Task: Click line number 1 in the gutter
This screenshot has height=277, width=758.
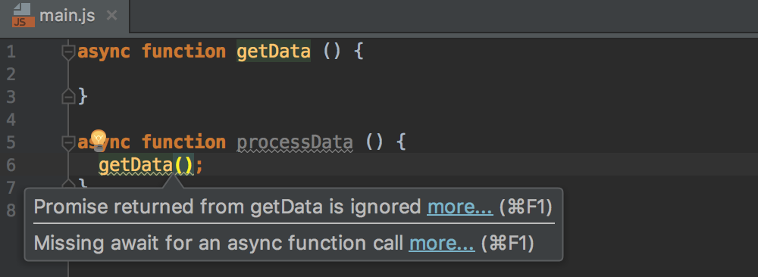Action: 11,51
